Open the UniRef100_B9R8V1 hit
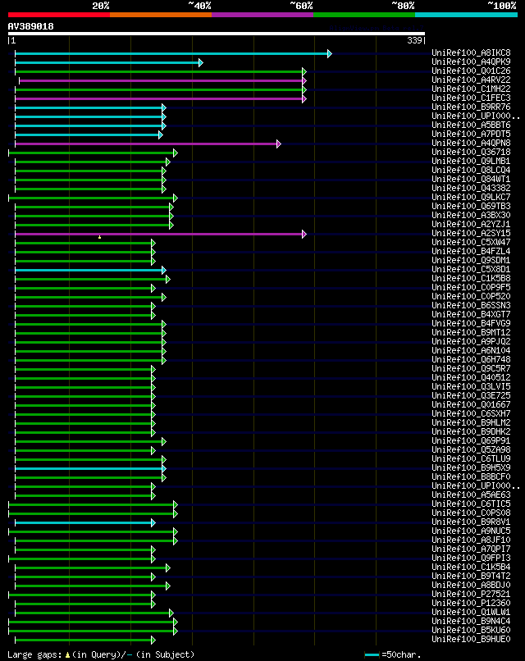525x661 pixels. (x=471, y=522)
